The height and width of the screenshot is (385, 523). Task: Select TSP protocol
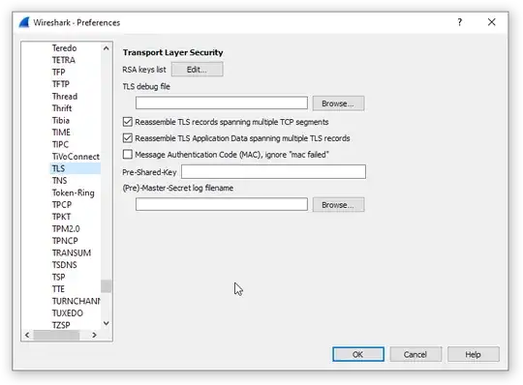(58, 277)
